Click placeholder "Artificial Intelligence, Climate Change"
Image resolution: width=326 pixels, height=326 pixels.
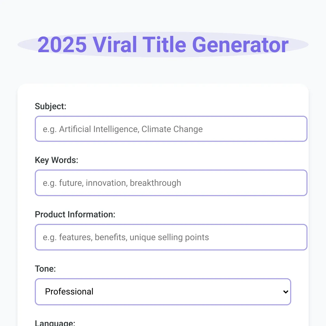click(131, 129)
